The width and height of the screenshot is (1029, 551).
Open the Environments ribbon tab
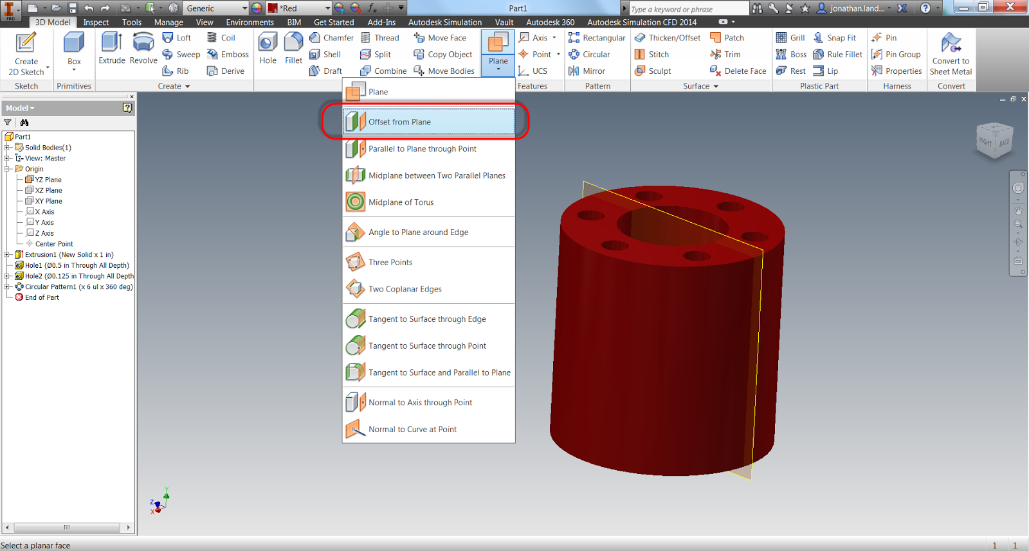[250, 22]
